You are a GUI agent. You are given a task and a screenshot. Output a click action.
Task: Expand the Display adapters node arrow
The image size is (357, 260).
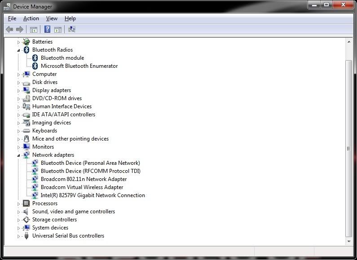point(18,91)
